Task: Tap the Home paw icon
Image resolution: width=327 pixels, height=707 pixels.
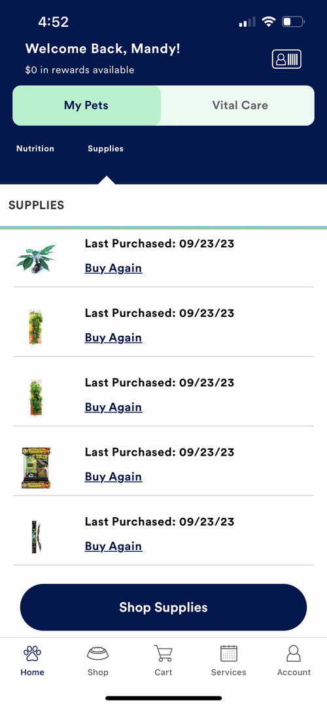Action: 33,653
